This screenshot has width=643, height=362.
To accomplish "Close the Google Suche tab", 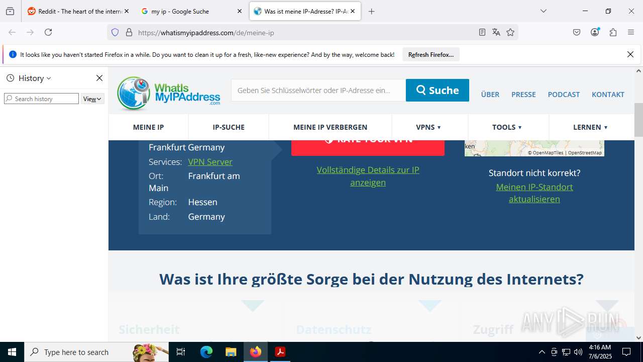I will click(239, 11).
